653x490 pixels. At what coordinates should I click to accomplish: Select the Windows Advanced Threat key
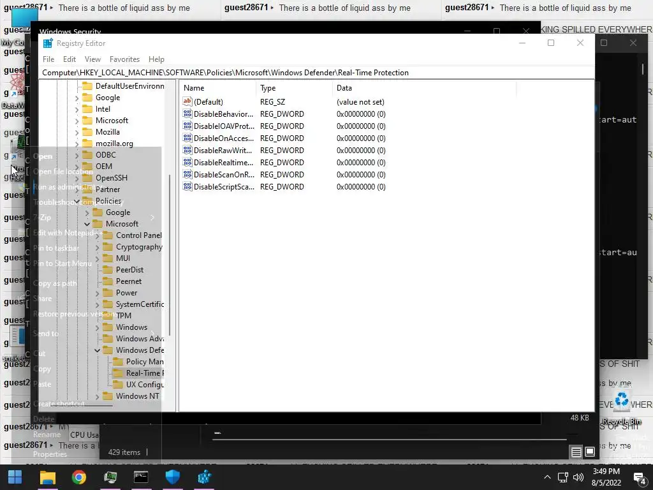(x=140, y=339)
